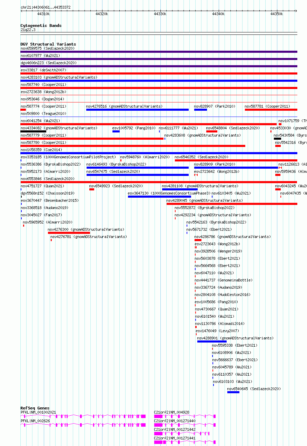Screen dimensions: 307x446
Task: Select the nsv953646 (Dogan2014) label
Action: (x=42, y=99)
